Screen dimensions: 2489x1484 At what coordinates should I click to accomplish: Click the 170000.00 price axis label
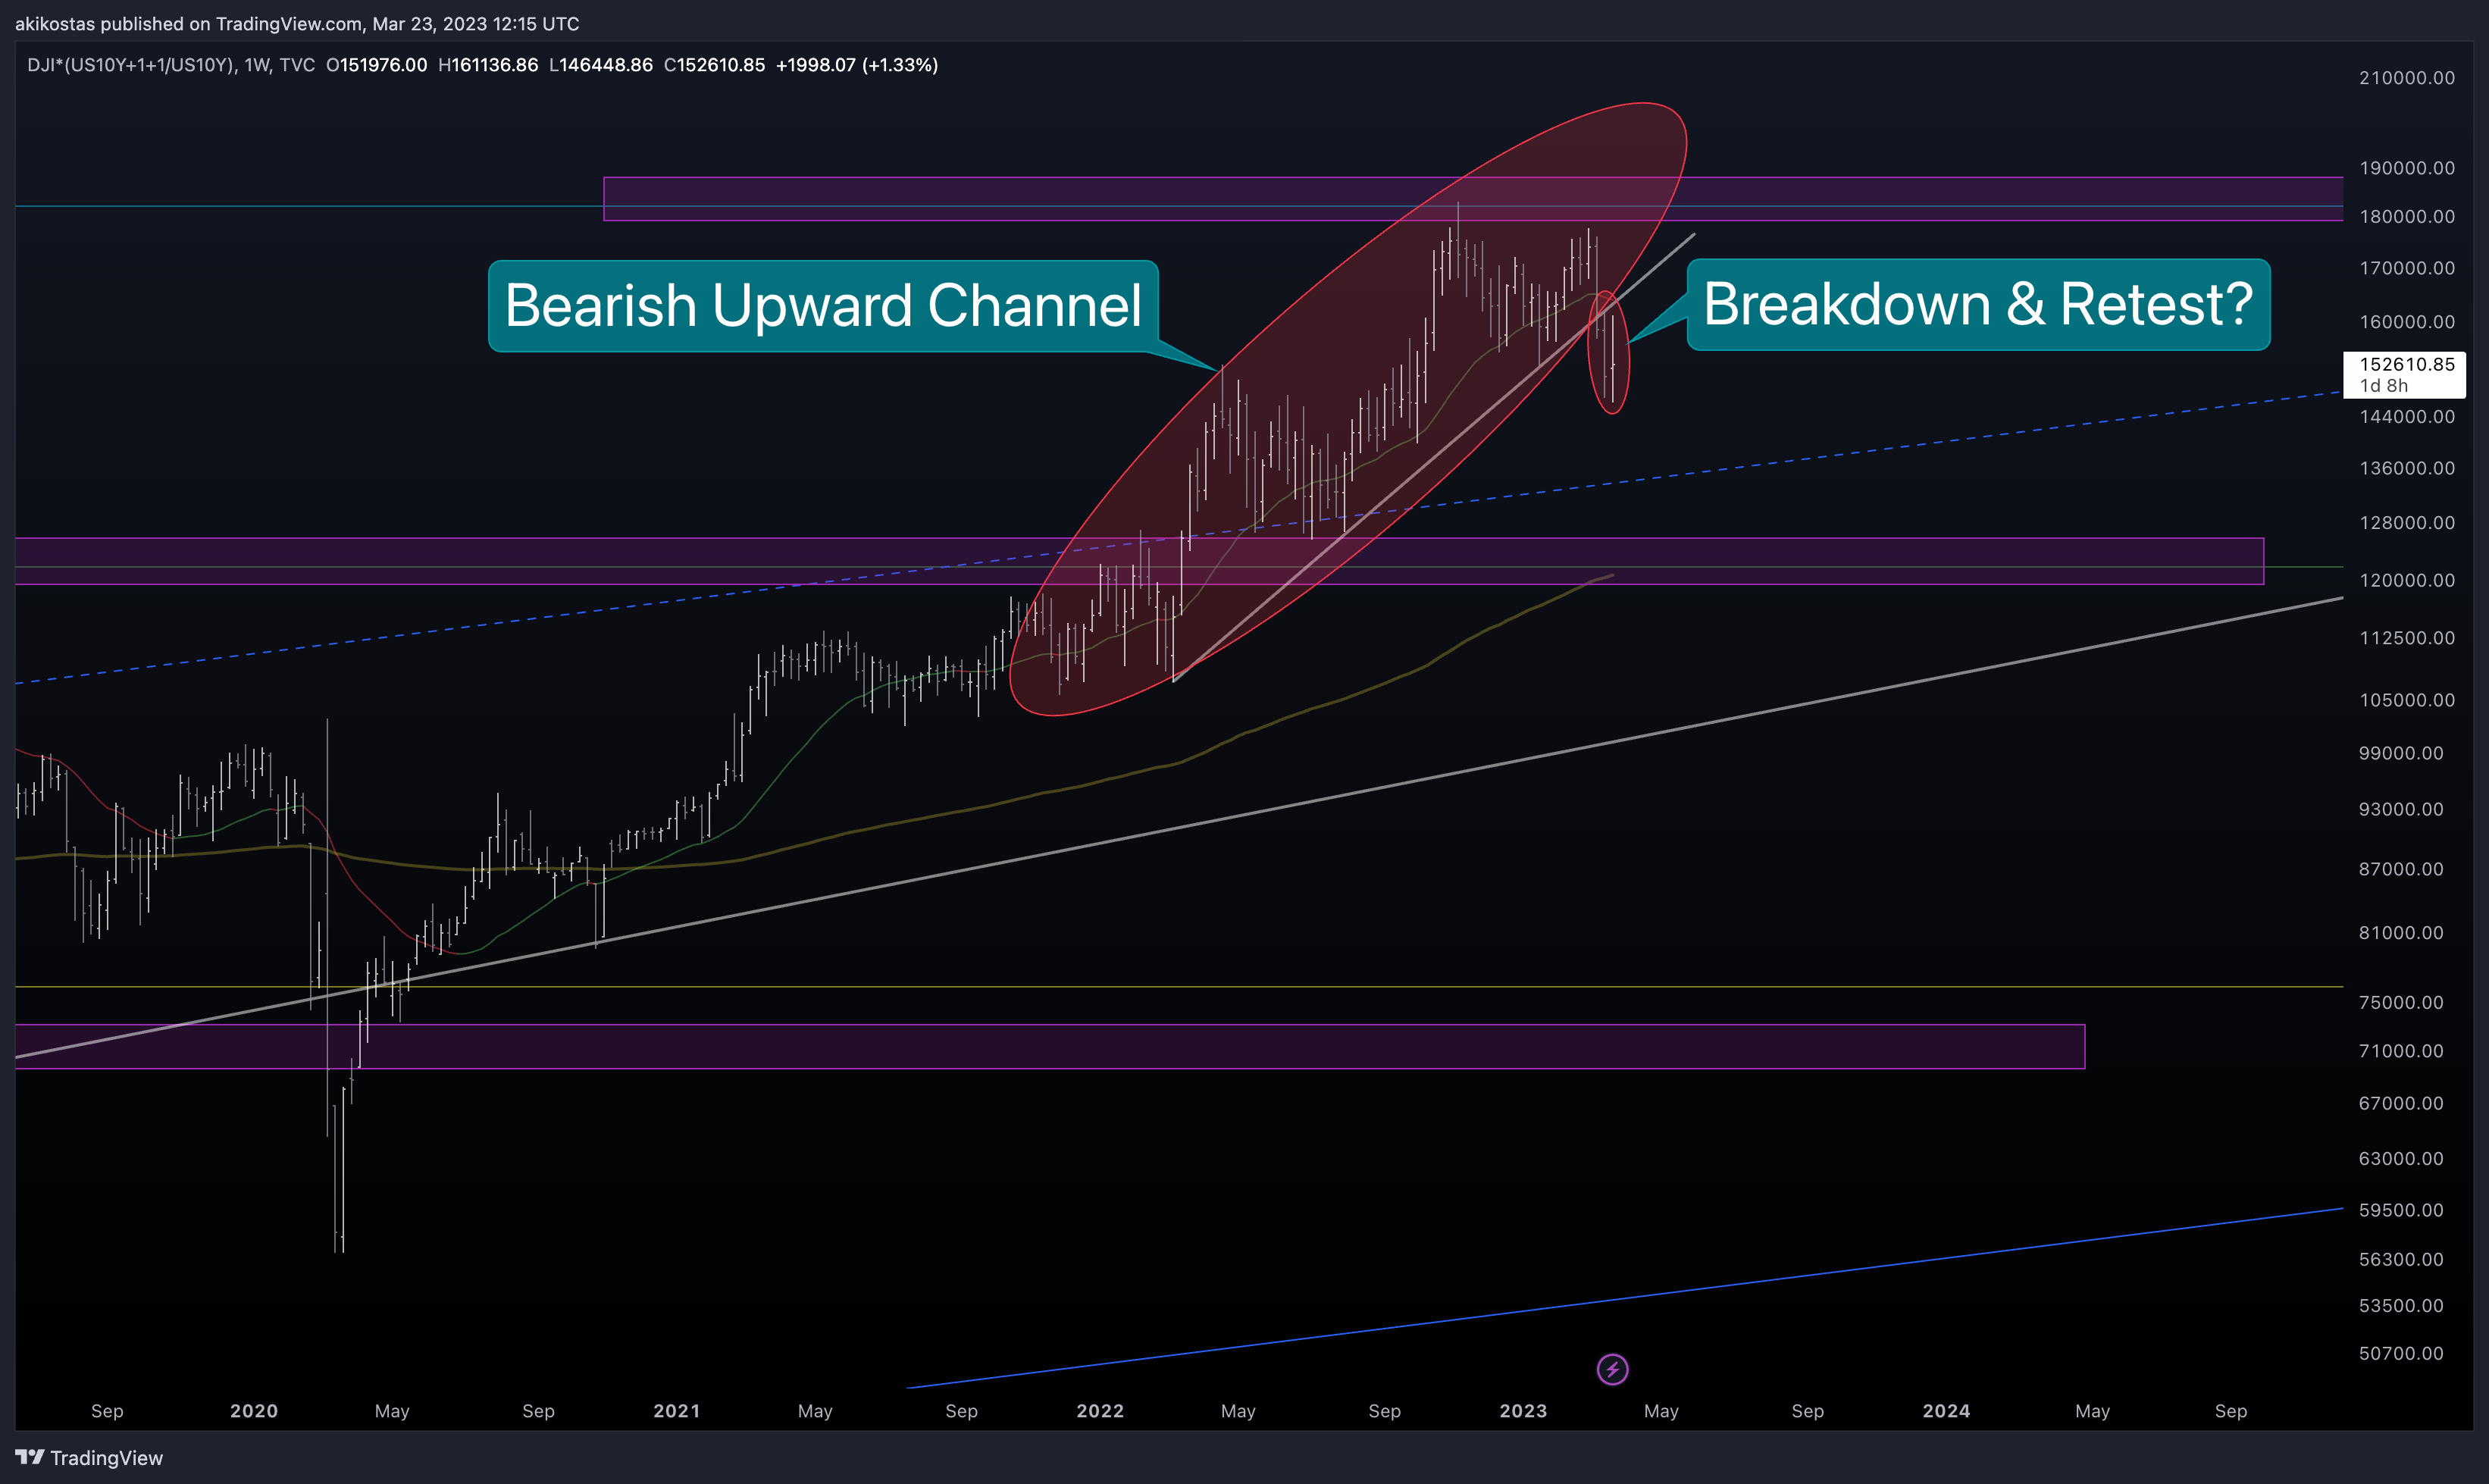click(x=2407, y=268)
